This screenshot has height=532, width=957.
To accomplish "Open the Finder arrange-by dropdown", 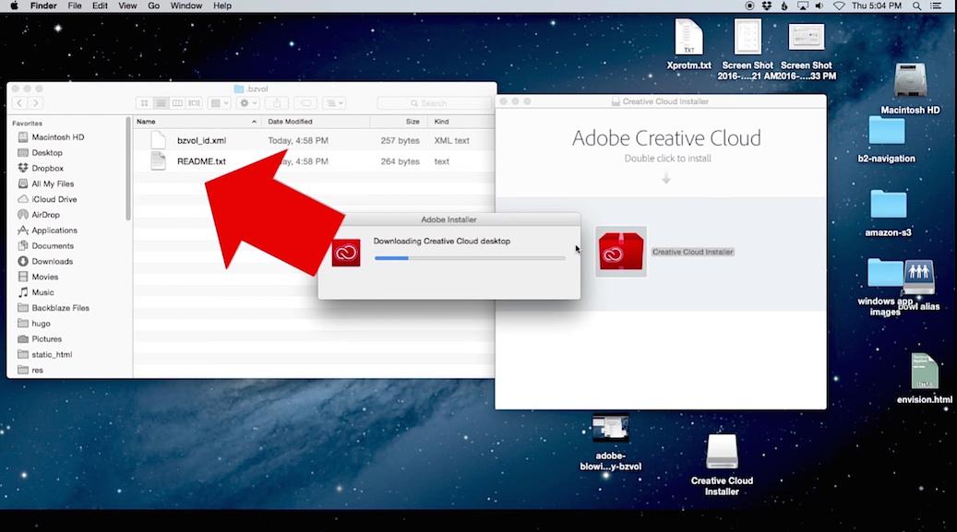I will coord(219,103).
